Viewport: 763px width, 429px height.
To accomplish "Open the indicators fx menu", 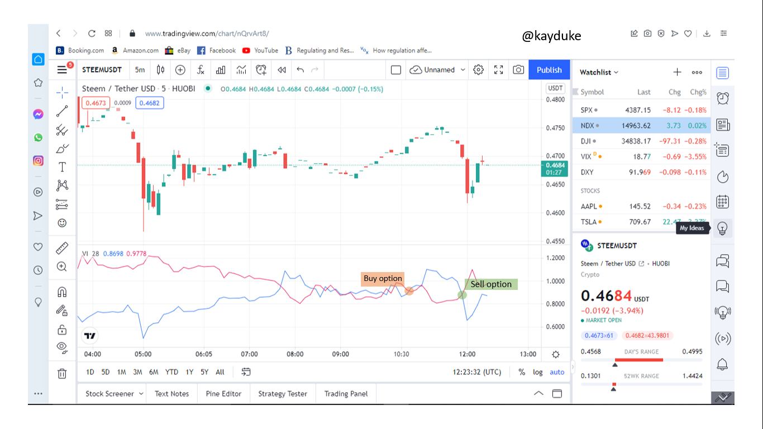I will coord(200,70).
